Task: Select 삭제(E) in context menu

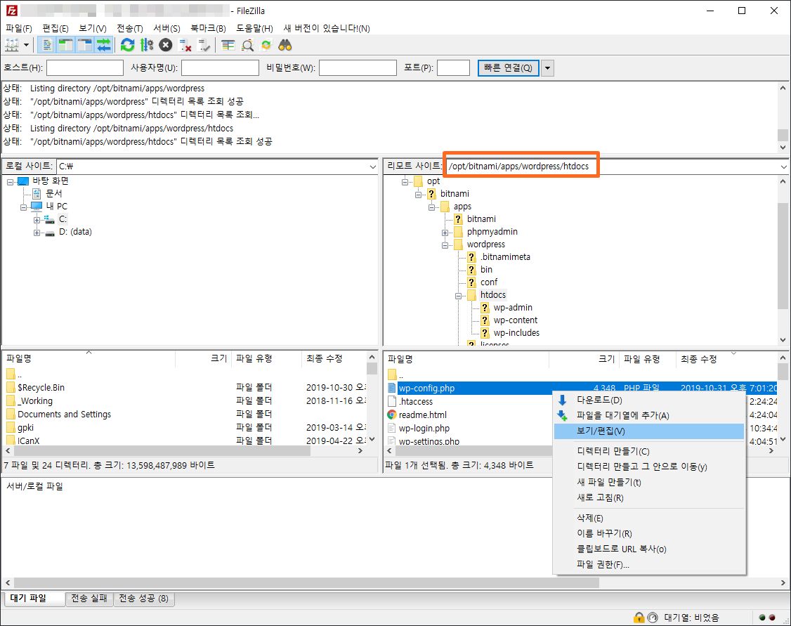Action: (x=648, y=518)
